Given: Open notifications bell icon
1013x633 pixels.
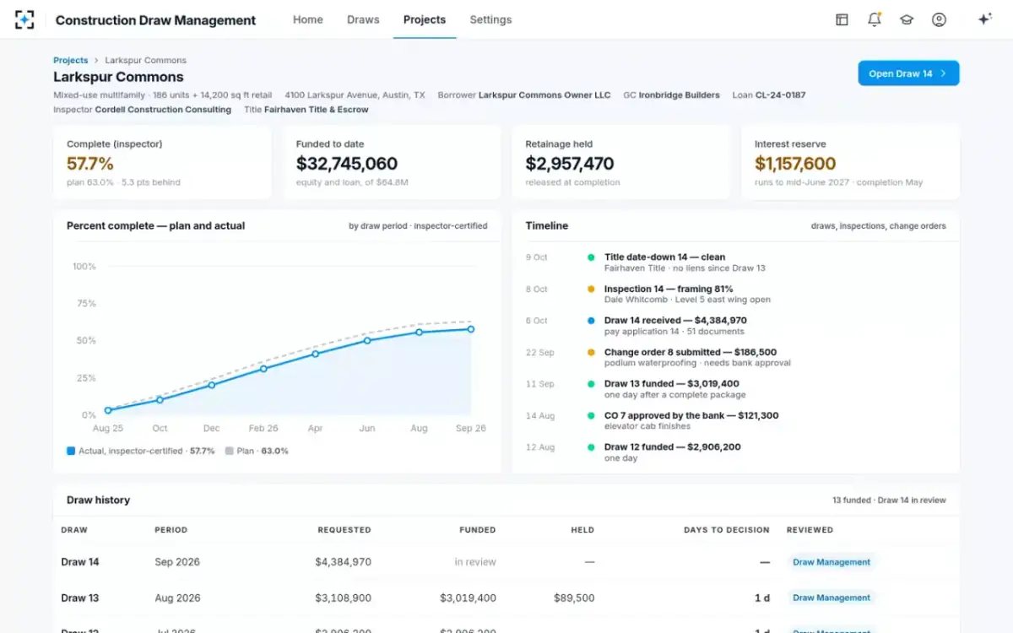Looking at the screenshot, I should click(874, 19).
